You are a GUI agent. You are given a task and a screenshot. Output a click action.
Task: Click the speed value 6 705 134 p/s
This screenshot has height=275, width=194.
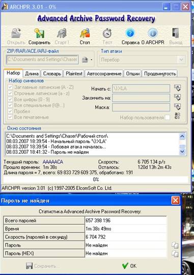(x=151, y=162)
